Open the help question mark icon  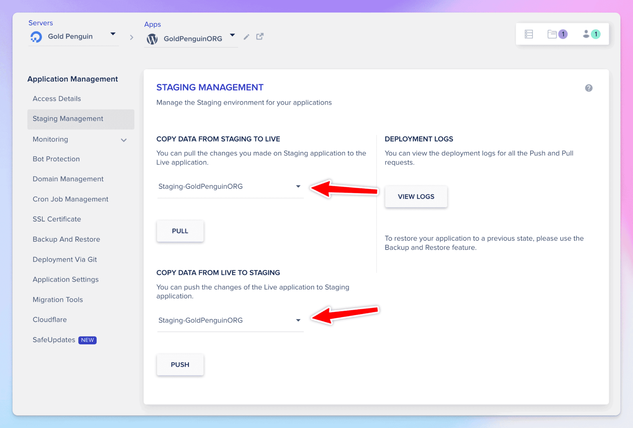click(588, 88)
